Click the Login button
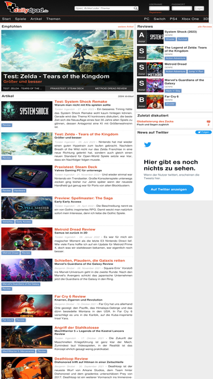The image size is (213, 379). click(x=199, y=9)
